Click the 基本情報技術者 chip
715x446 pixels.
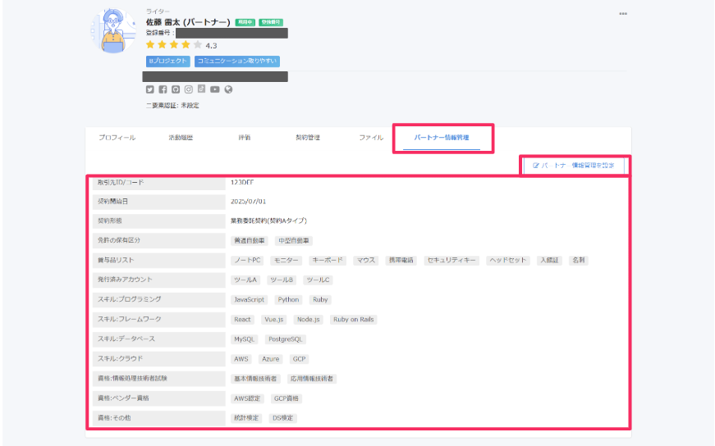(x=255, y=379)
